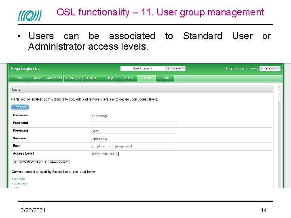The width and height of the screenshot is (291, 218).
Task: Go to the Search tab
Action: coord(36,78)
